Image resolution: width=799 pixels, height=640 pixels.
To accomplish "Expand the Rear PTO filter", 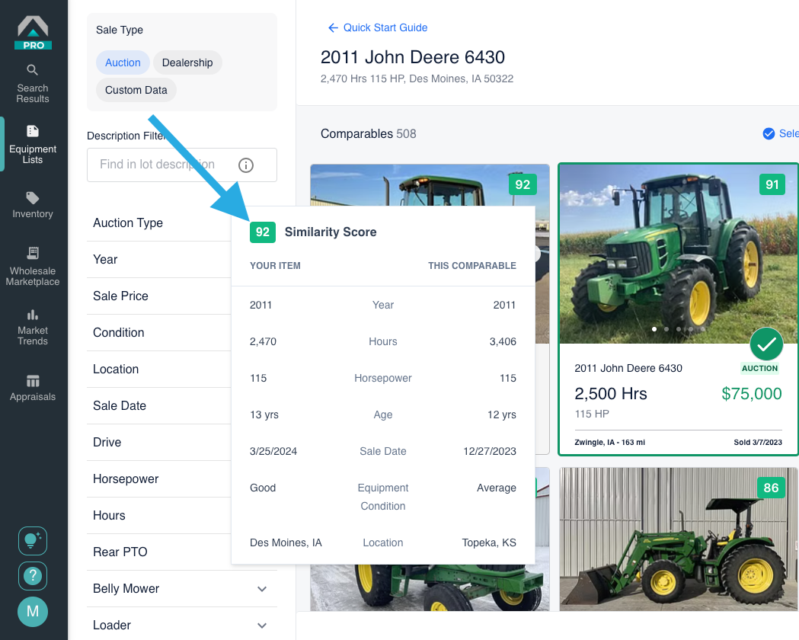I will click(x=159, y=552).
